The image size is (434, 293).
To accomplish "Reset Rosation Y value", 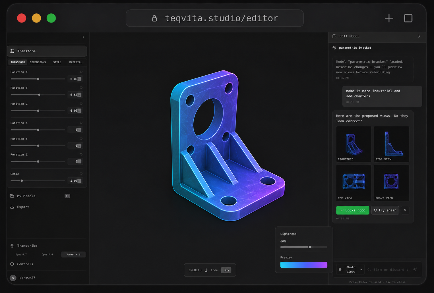I will [x=81, y=139].
